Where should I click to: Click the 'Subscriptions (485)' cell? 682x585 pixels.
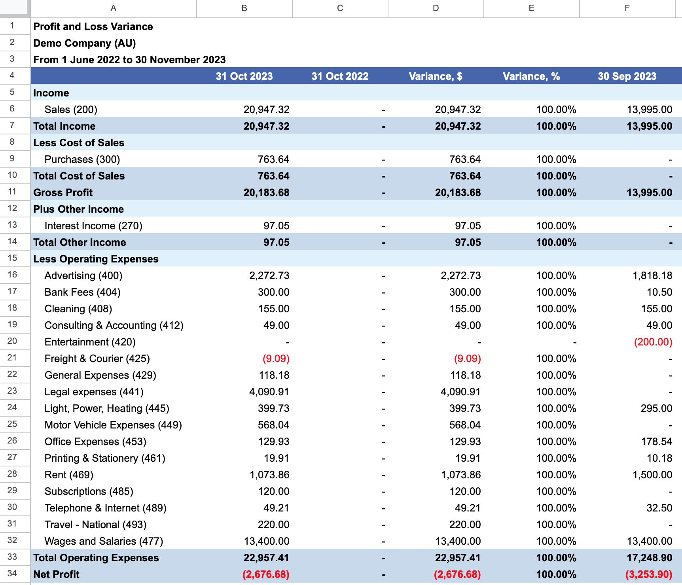tap(114, 491)
